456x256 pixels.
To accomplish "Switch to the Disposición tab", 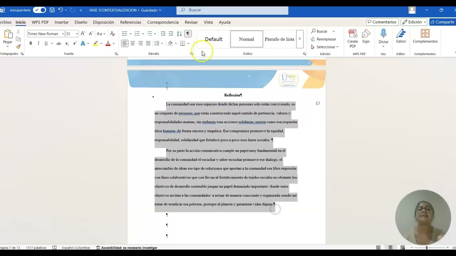I will [104, 22].
